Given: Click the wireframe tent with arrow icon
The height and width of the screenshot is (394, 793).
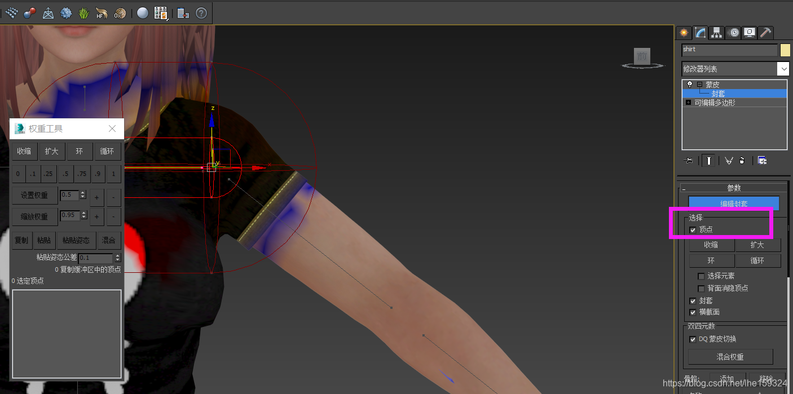Looking at the screenshot, I should [49, 13].
